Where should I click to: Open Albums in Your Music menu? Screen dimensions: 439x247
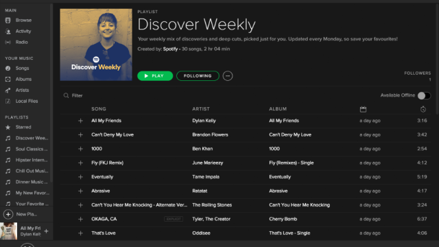23,80
